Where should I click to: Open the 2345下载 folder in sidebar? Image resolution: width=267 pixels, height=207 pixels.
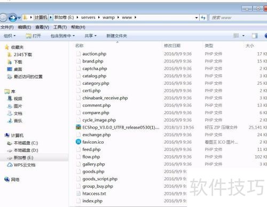23,54
